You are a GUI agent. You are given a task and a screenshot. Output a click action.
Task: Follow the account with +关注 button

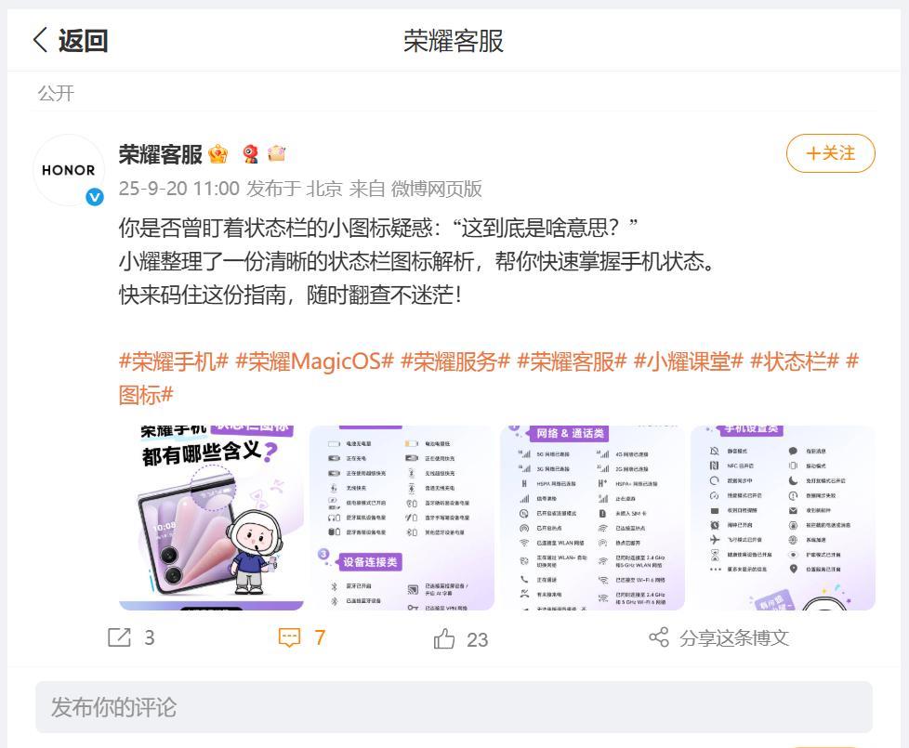coord(830,153)
